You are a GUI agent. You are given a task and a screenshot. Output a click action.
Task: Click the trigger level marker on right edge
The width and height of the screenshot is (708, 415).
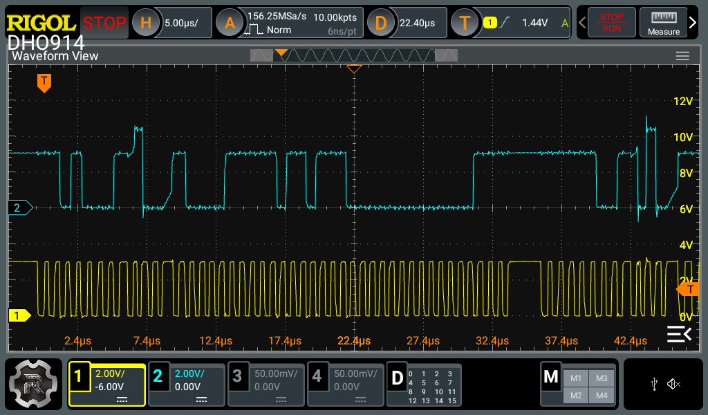click(688, 289)
